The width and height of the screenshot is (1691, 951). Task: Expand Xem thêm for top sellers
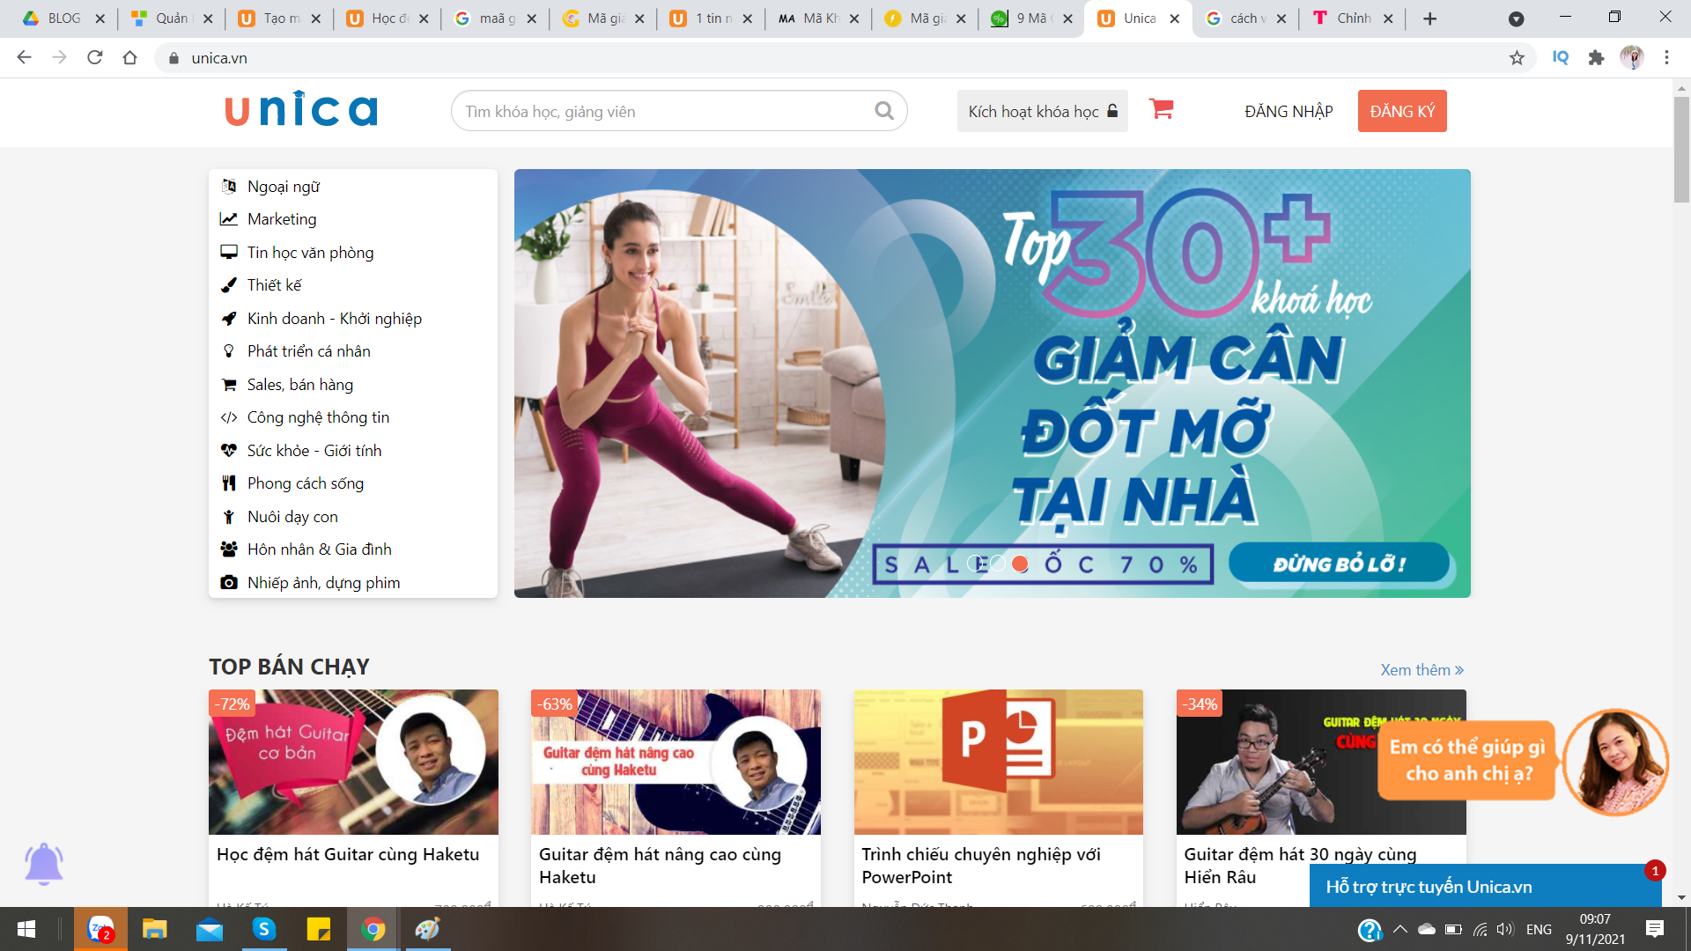[1421, 670]
